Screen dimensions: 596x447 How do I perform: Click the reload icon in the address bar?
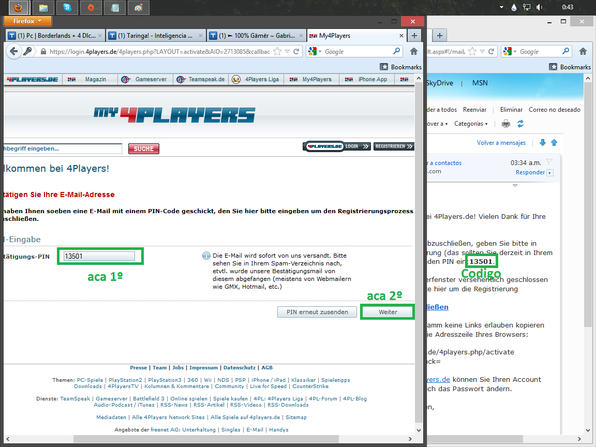(x=296, y=51)
